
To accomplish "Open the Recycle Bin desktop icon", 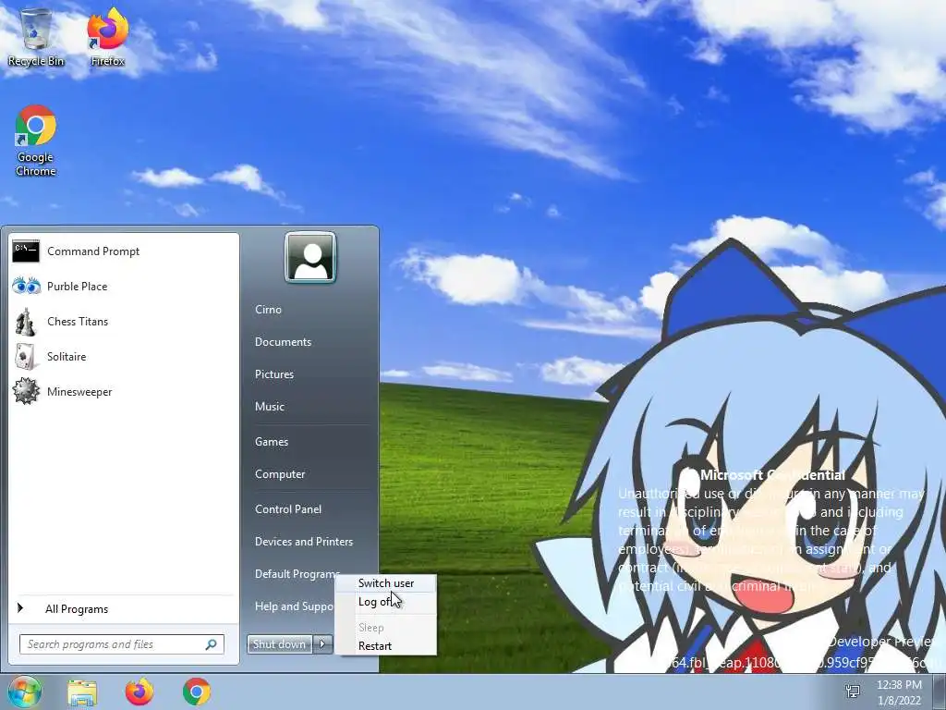I will 36,36.
